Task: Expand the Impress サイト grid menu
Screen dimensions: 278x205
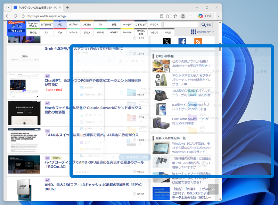Action: [x=203, y=32]
